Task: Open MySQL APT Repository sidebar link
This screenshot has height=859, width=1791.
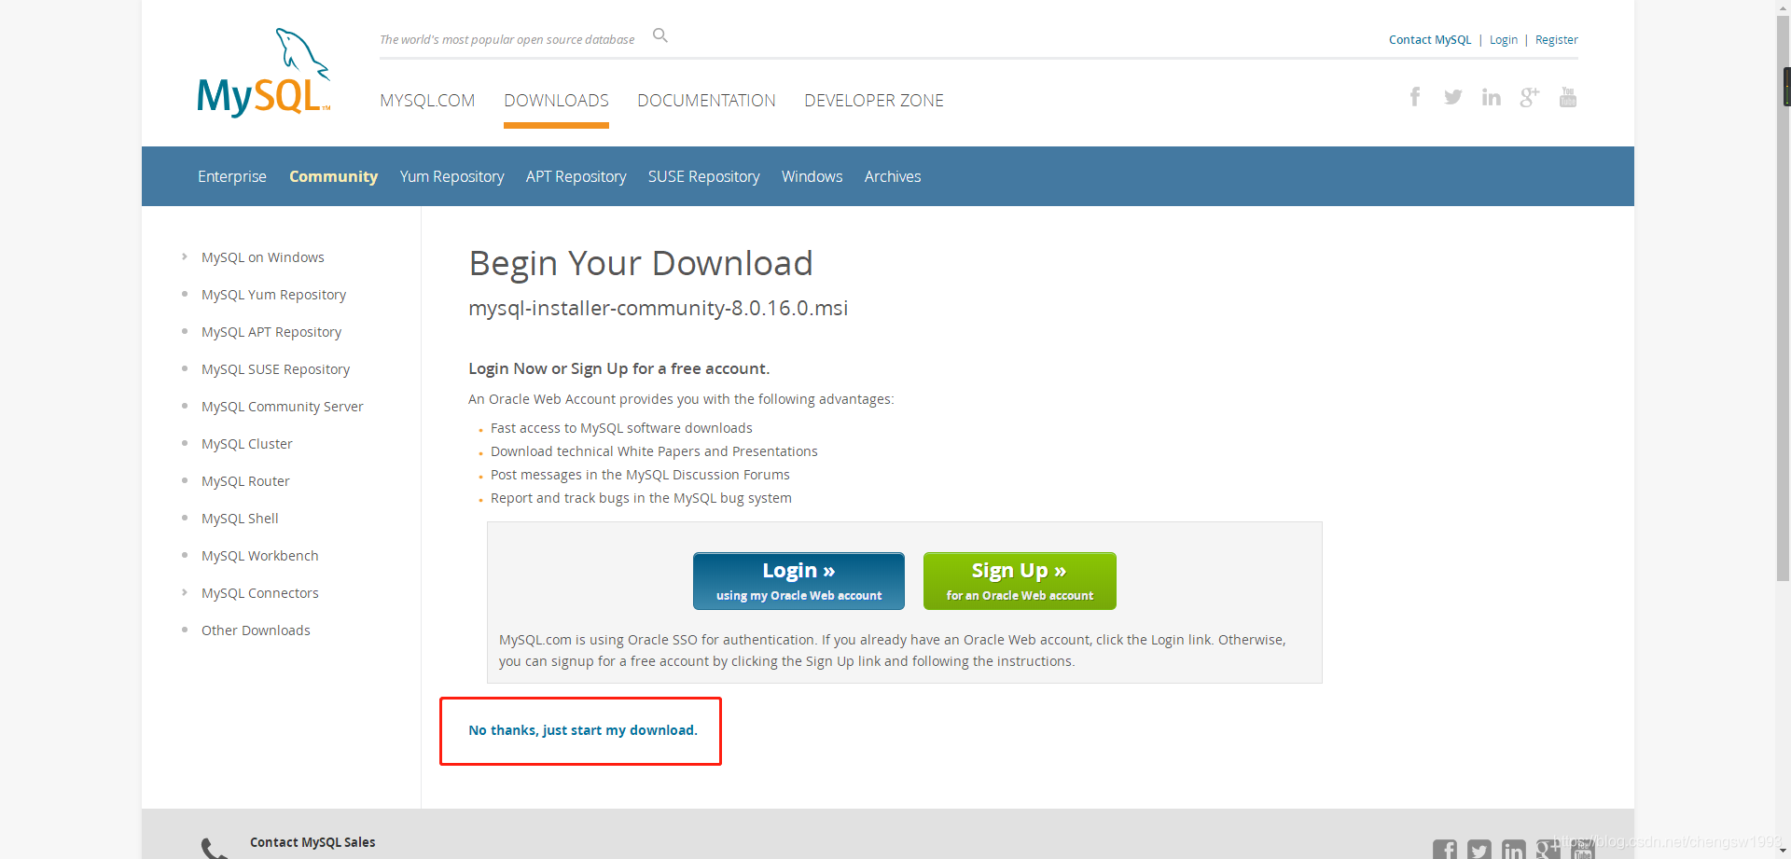Action: click(271, 332)
